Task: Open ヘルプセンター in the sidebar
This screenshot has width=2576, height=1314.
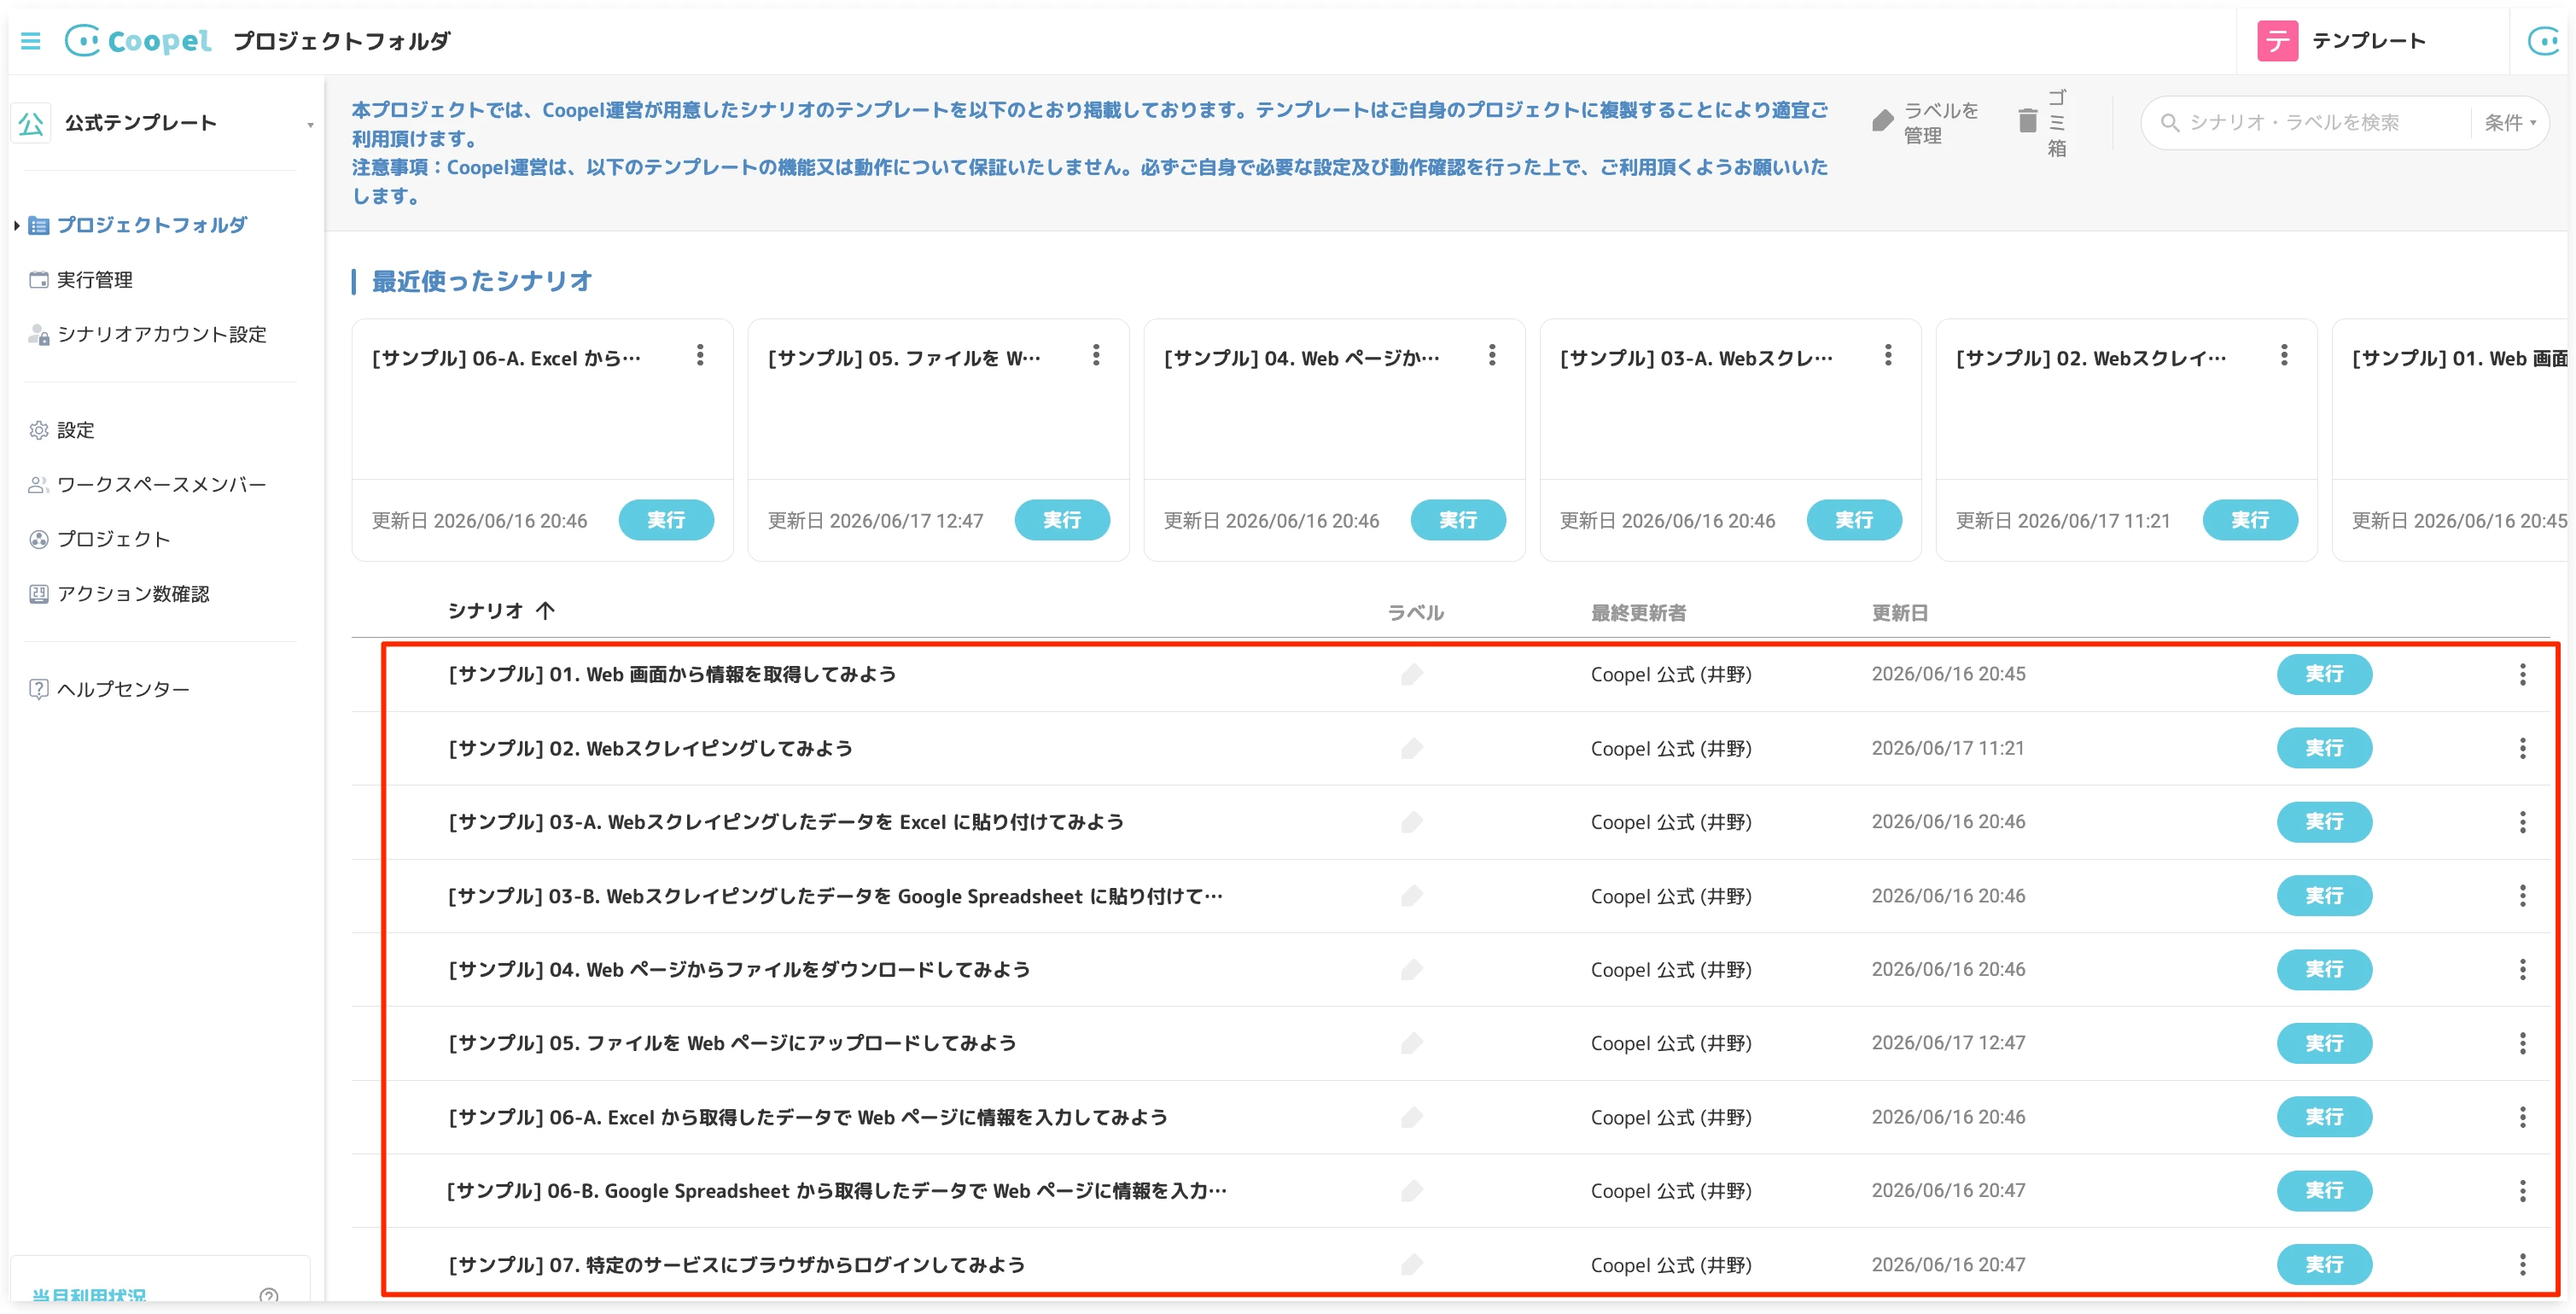Action: click(x=122, y=689)
